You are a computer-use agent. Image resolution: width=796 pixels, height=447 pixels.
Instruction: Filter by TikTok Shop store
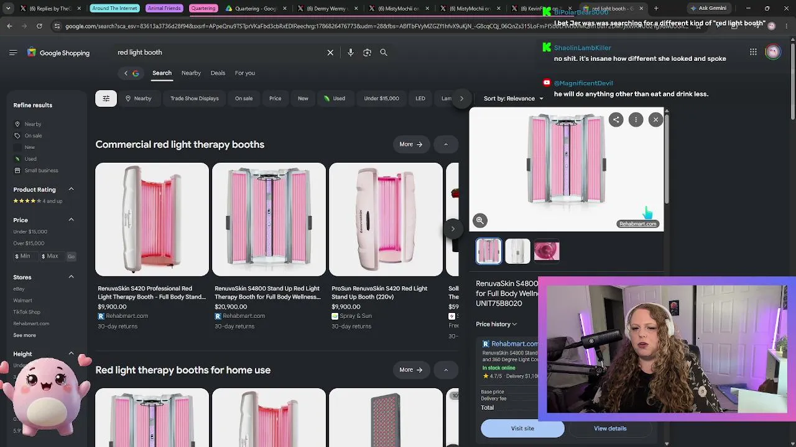coord(27,312)
